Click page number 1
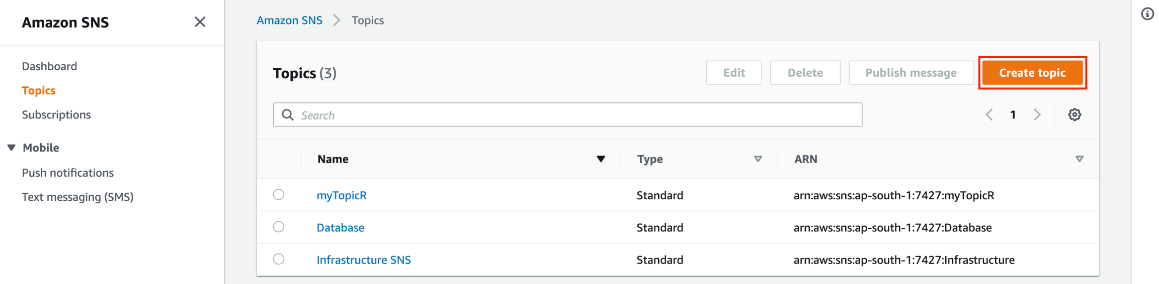Viewport: 1159px width, 284px height. point(1013,115)
